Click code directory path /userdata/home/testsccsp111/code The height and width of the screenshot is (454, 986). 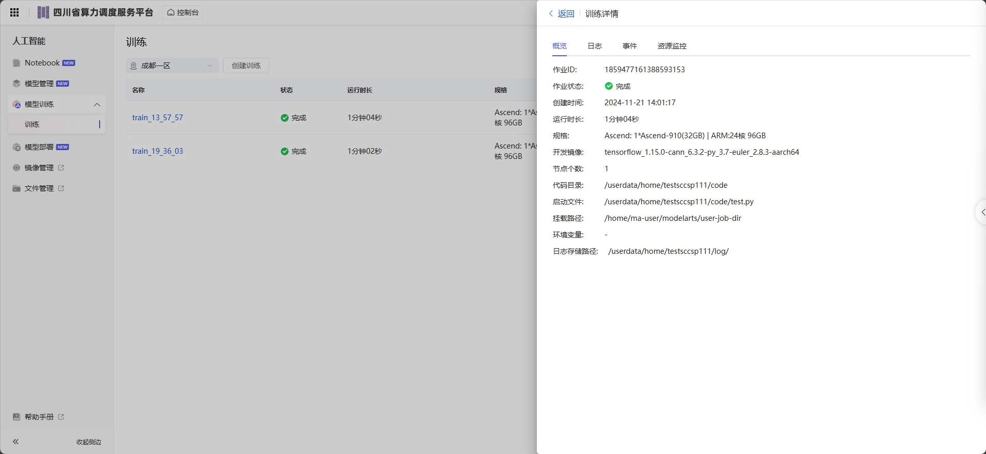pyautogui.click(x=666, y=185)
